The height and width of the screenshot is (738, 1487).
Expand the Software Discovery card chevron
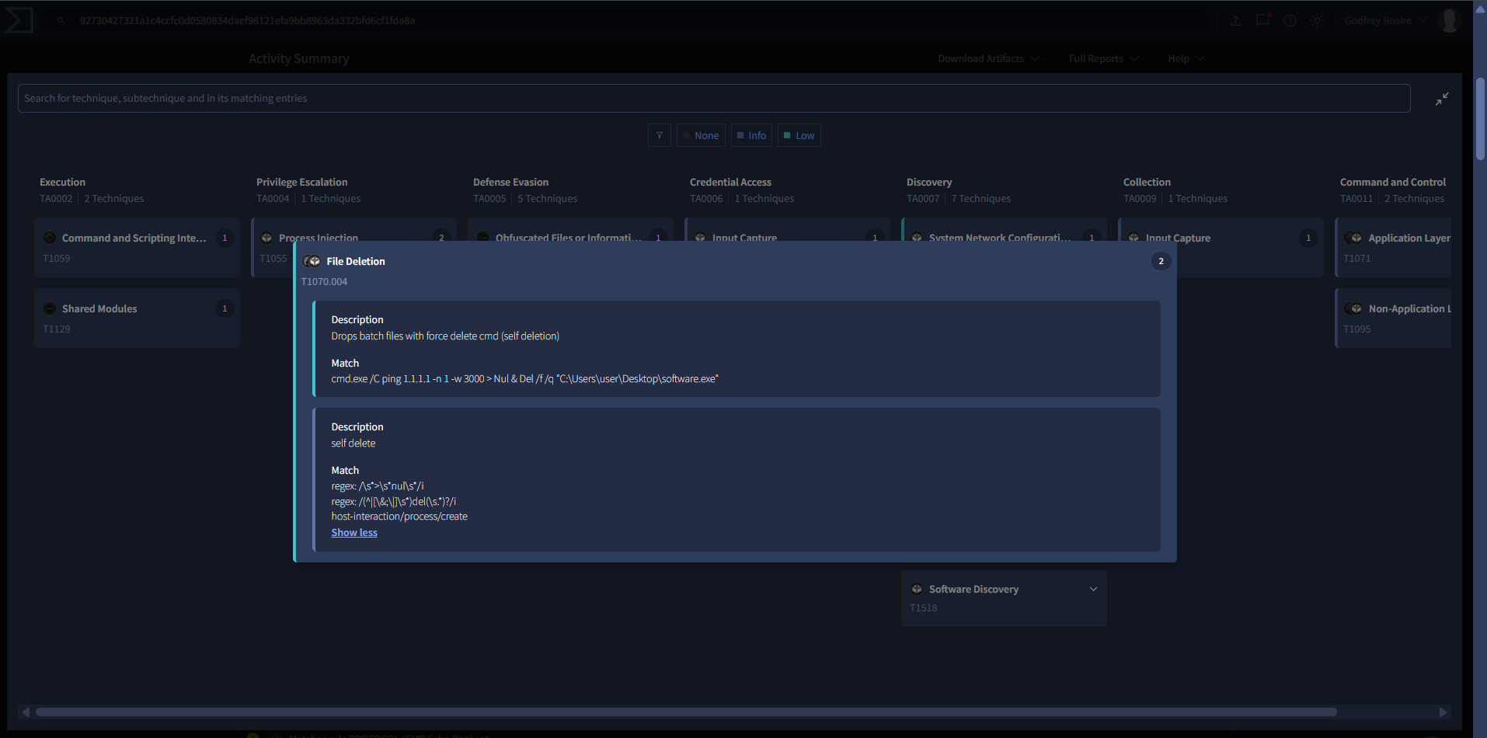(x=1093, y=589)
